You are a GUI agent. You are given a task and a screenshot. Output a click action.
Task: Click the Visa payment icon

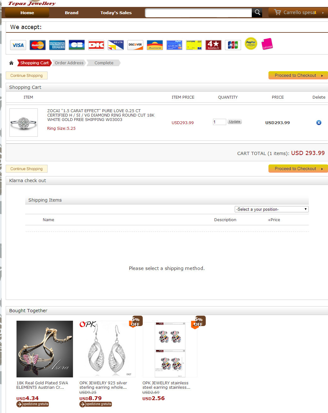[18, 45]
